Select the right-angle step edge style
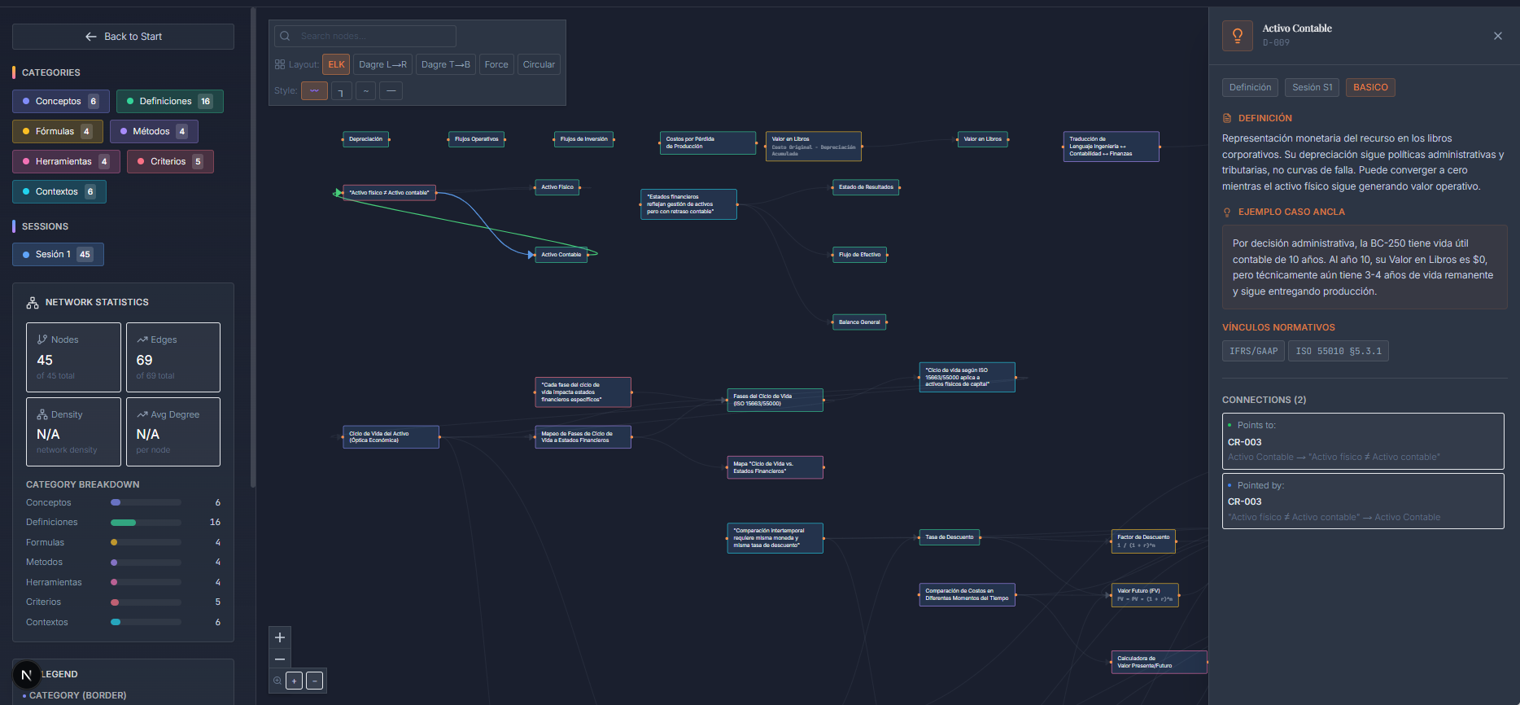 point(342,90)
